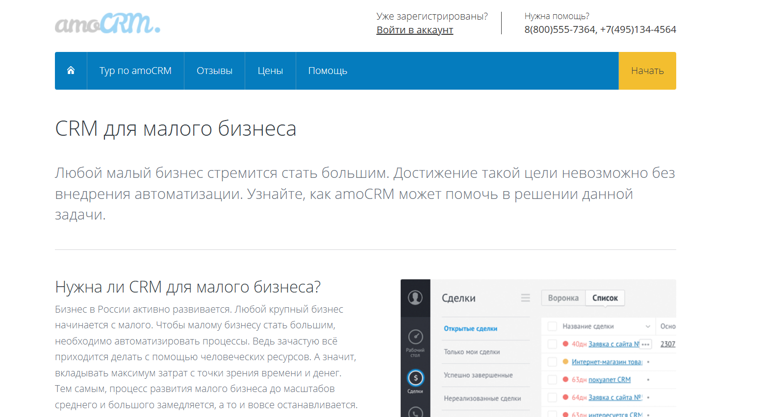The image size is (764, 417).
Task: Open the Интернет-магазин deal link
Action: (x=607, y=362)
